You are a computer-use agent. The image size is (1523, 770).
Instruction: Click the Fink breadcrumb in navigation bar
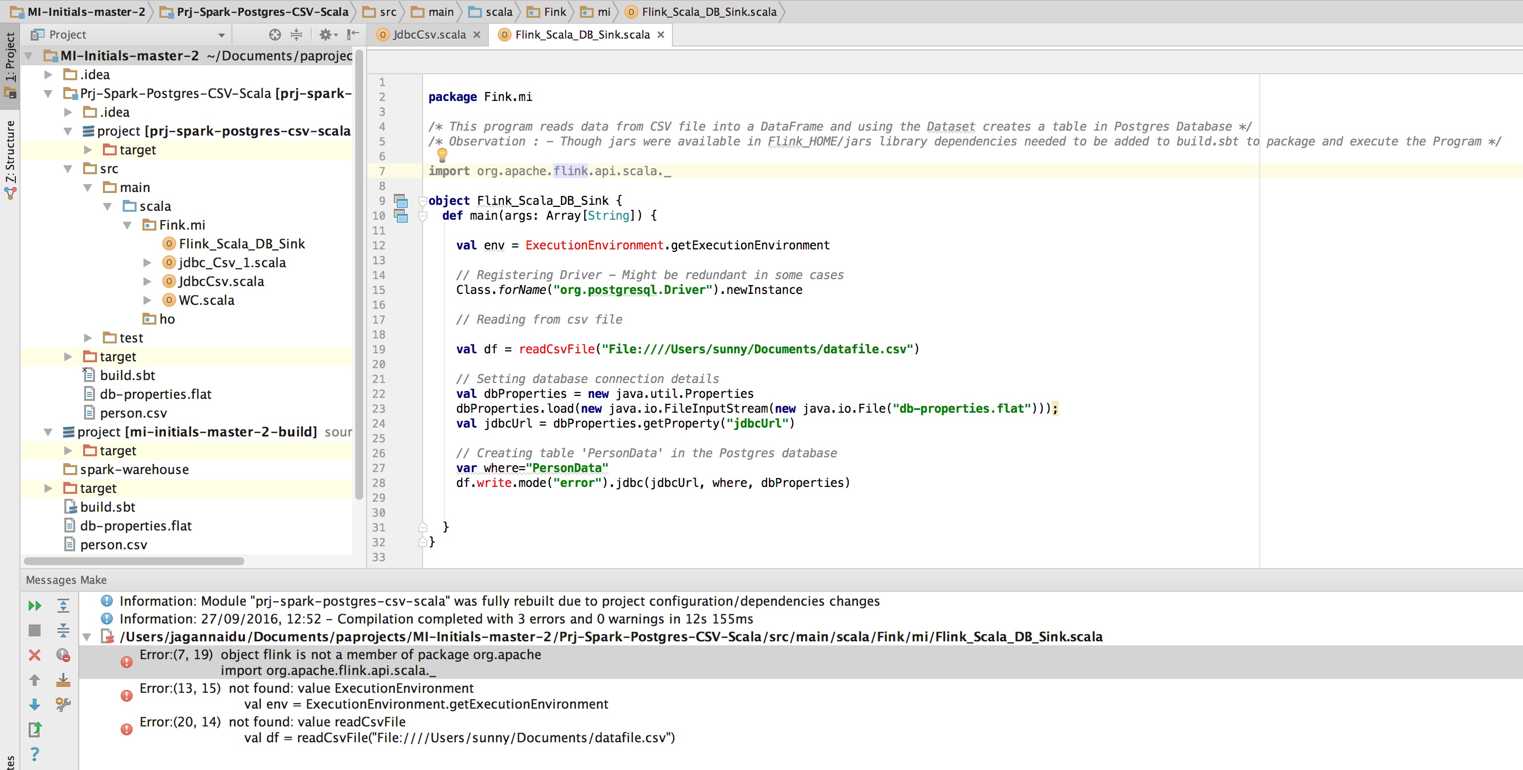click(554, 12)
